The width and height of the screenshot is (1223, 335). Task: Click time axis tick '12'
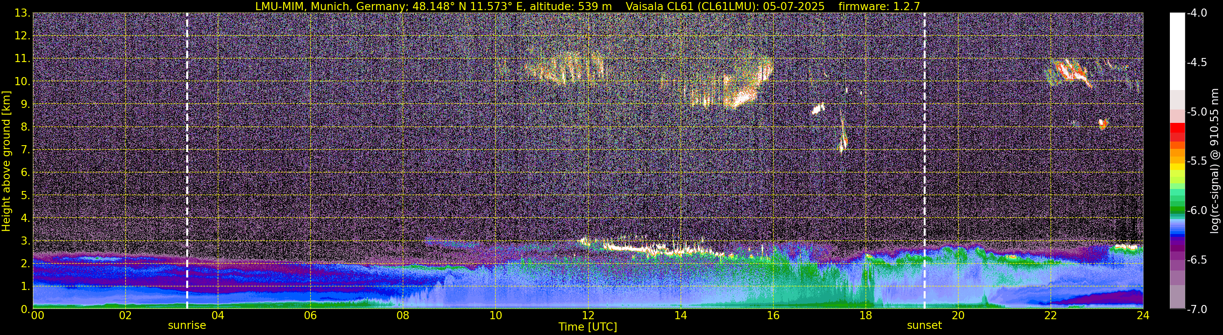[x=588, y=315]
